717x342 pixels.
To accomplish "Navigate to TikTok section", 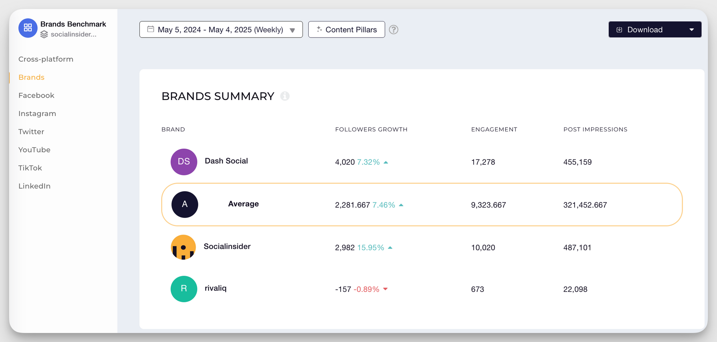I will [x=30, y=168].
